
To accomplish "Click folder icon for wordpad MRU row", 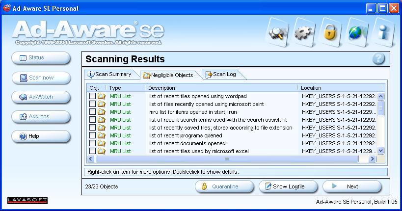I will tap(102, 96).
